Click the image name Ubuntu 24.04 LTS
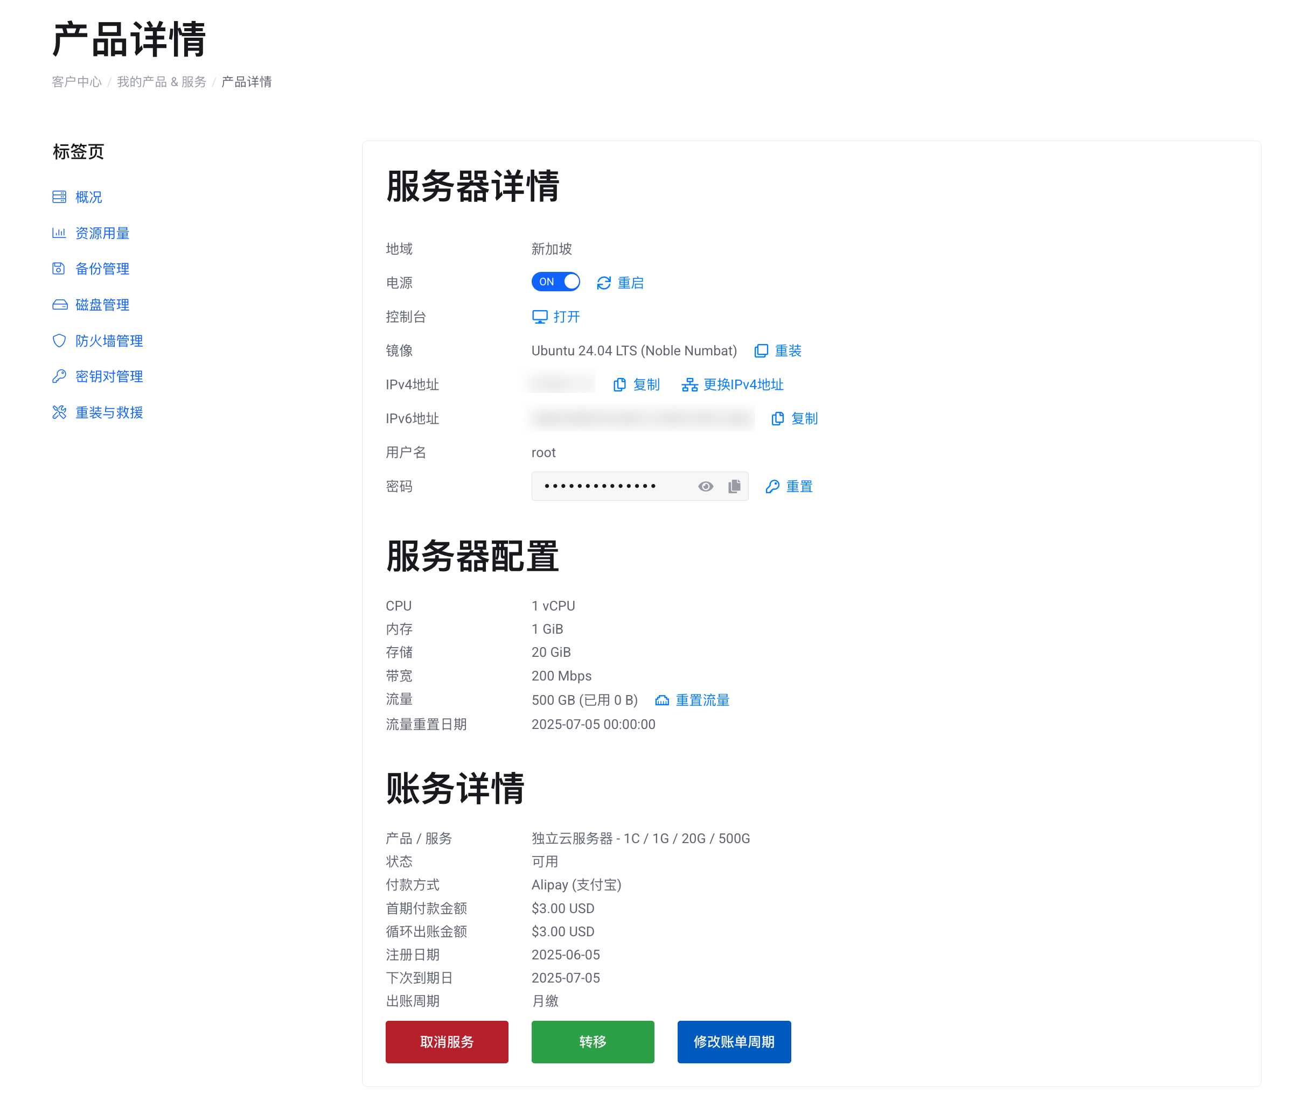 coord(634,351)
